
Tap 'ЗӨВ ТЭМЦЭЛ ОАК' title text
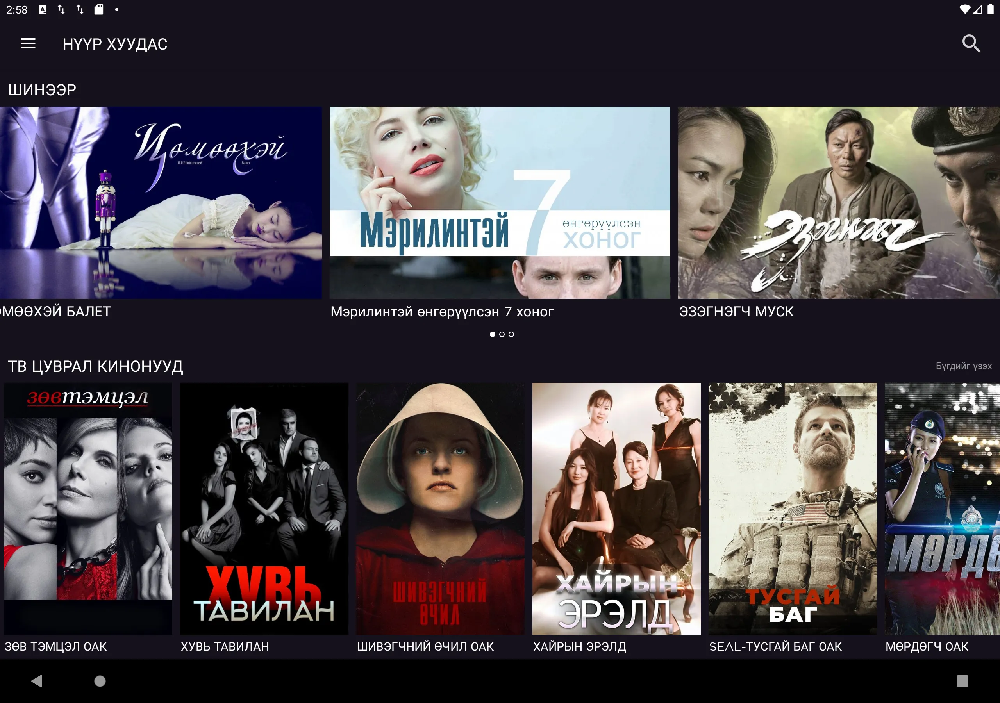(56, 646)
